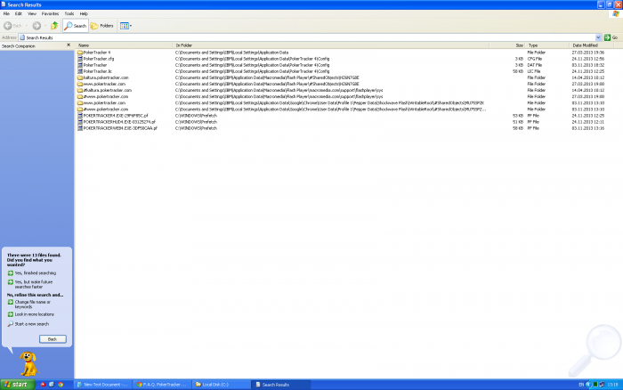Switch to New Text Document taskbar button
This screenshot has width=623, height=390.
click(103, 385)
